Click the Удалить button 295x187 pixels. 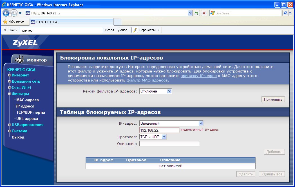(x=246, y=174)
